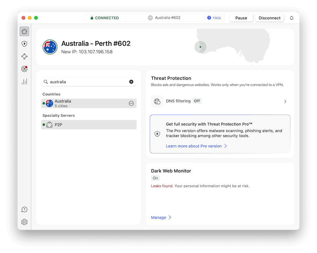
Task: Click the Threat Protection heading
Action: pyautogui.click(x=171, y=78)
